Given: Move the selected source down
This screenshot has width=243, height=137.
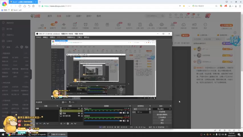Looking at the screenshot, I should coord(75,124).
